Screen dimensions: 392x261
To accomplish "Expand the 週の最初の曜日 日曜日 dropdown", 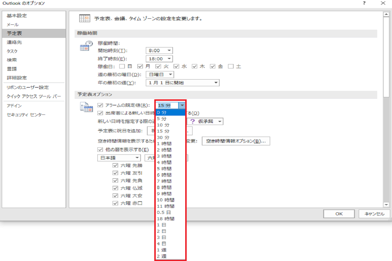I will (x=160, y=75).
